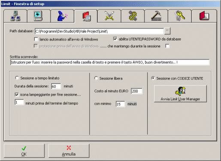Click the Path database text field
221x161 pixels.
coord(99,31)
